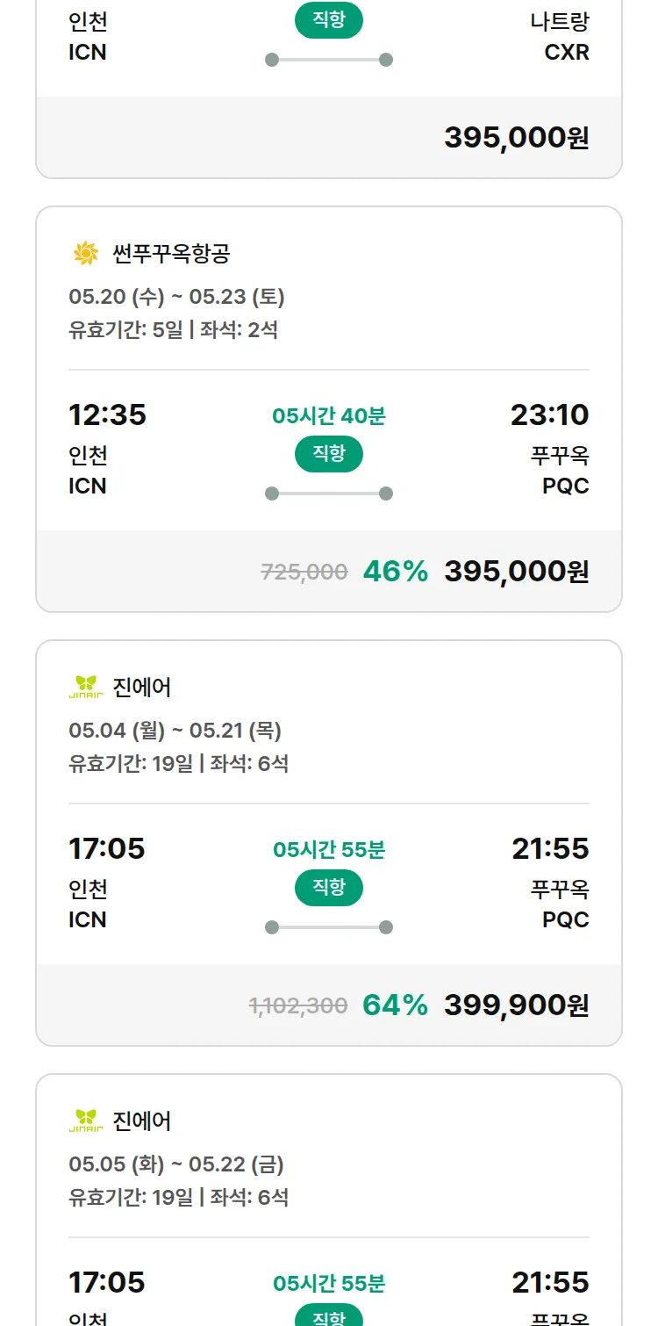This screenshot has width=658, height=1326.
Task: Tap the 05.20 (수) ~ 05.23 (토) dates
Action: tap(176, 297)
